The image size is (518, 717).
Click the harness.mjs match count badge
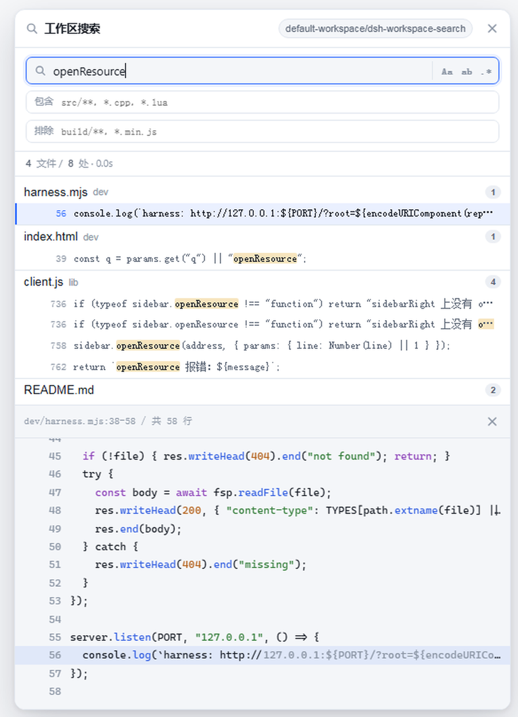point(493,192)
